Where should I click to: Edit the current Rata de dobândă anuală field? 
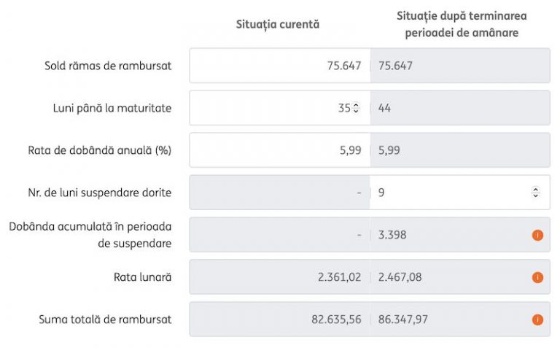(280, 150)
